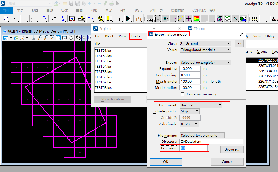Open the Class dropdown showing 2 - Ground
Screen dimensions: 278x172
click(205, 44)
